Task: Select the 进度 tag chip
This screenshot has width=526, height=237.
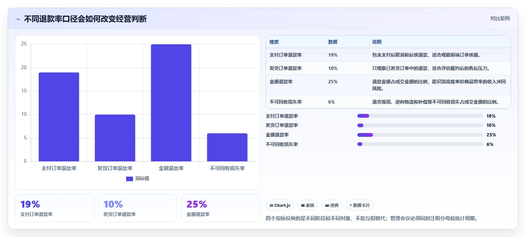Action: [332, 205]
